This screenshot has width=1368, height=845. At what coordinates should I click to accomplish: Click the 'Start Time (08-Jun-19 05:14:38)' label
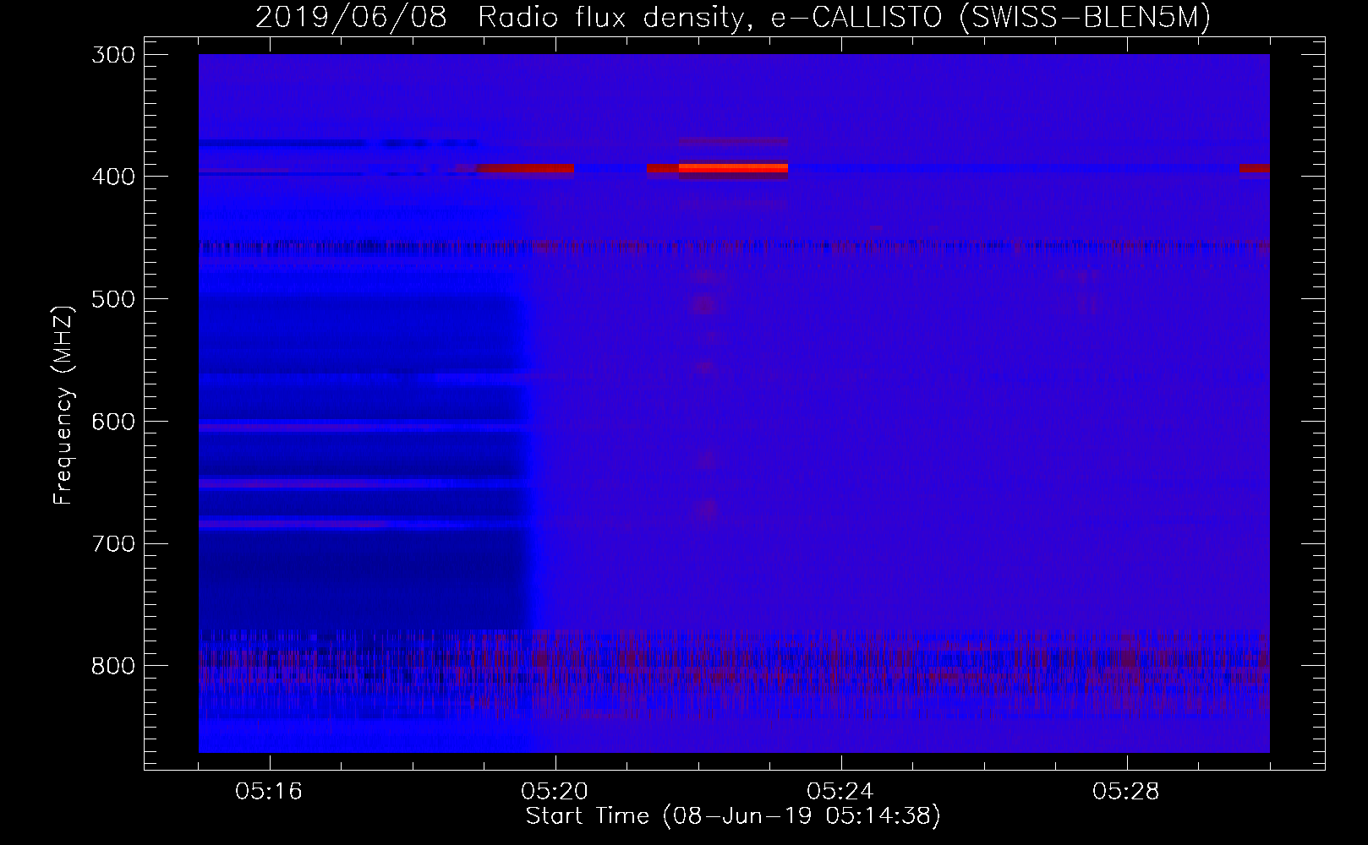click(733, 816)
